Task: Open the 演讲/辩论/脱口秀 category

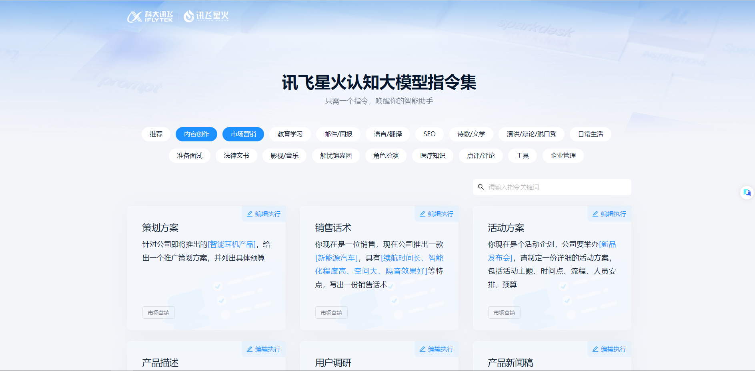Action: tap(531, 134)
